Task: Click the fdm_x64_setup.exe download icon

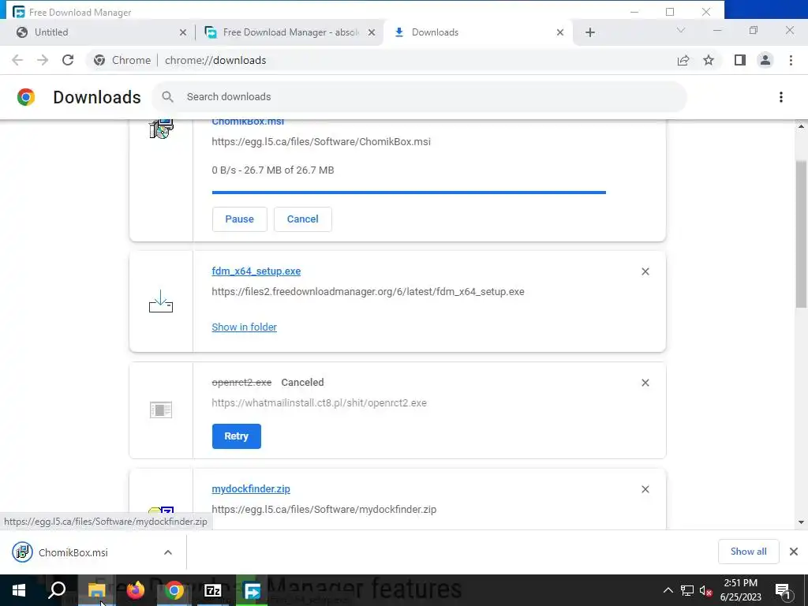Action: [161, 301]
